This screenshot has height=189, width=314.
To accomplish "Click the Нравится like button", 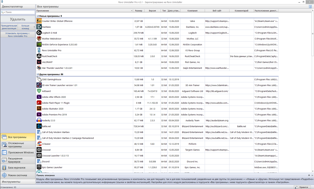I will coord(302,187).
